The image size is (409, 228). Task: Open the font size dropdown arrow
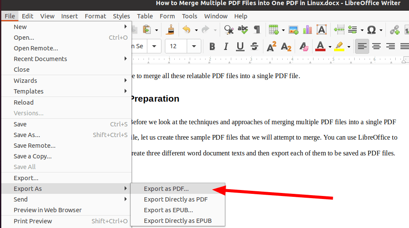click(x=194, y=46)
